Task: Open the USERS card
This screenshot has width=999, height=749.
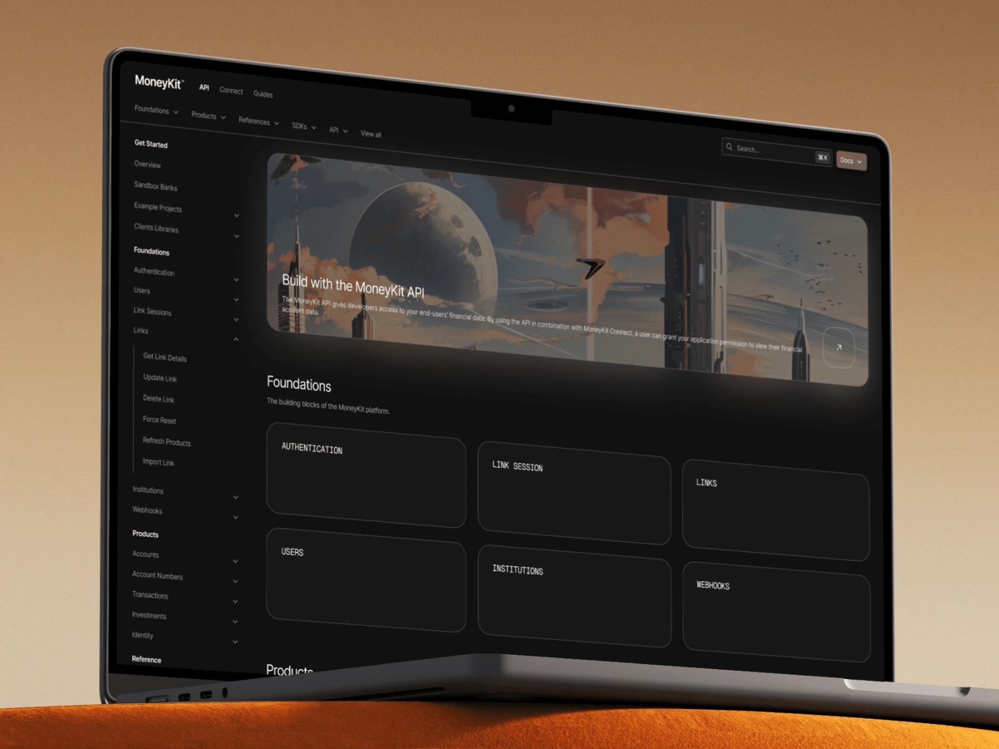Action: click(367, 580)
